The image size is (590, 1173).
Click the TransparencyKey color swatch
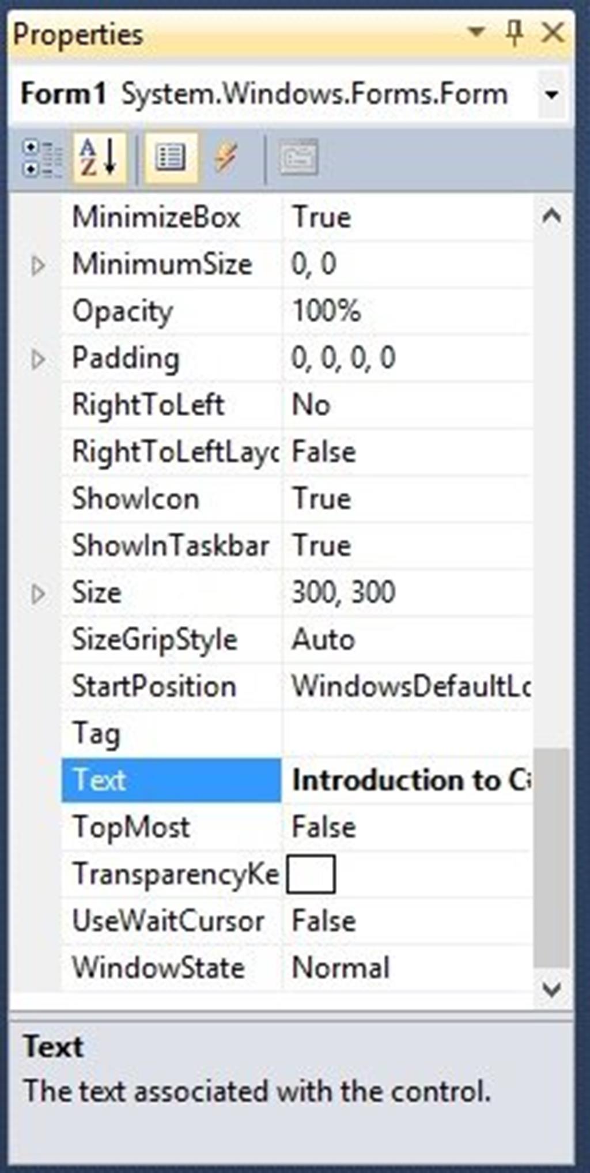pyautogui.click(x=311, y=874)
